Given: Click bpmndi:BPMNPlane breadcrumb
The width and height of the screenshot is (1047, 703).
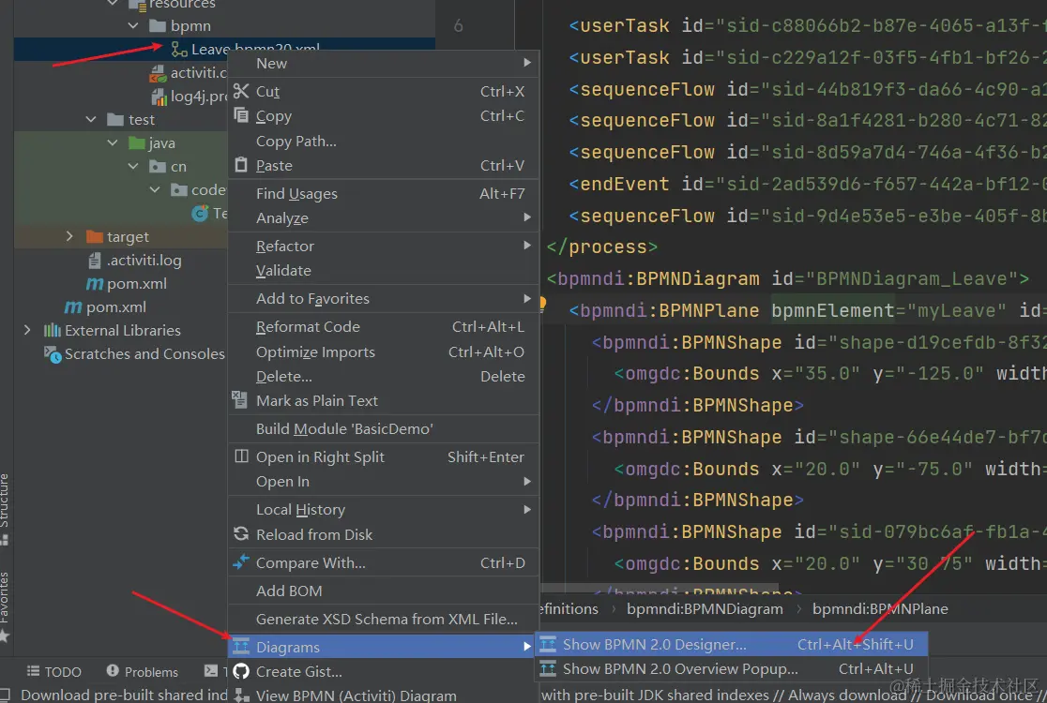Looking at the screenshot, I should 879,608.
